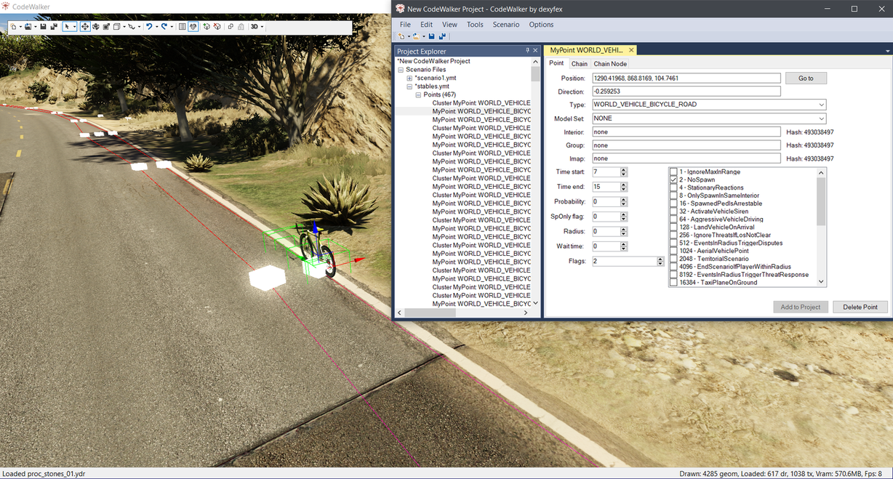Click the Open Project folder icon
The width and height of the screenshot is (893, 479).
coord(416,36)
